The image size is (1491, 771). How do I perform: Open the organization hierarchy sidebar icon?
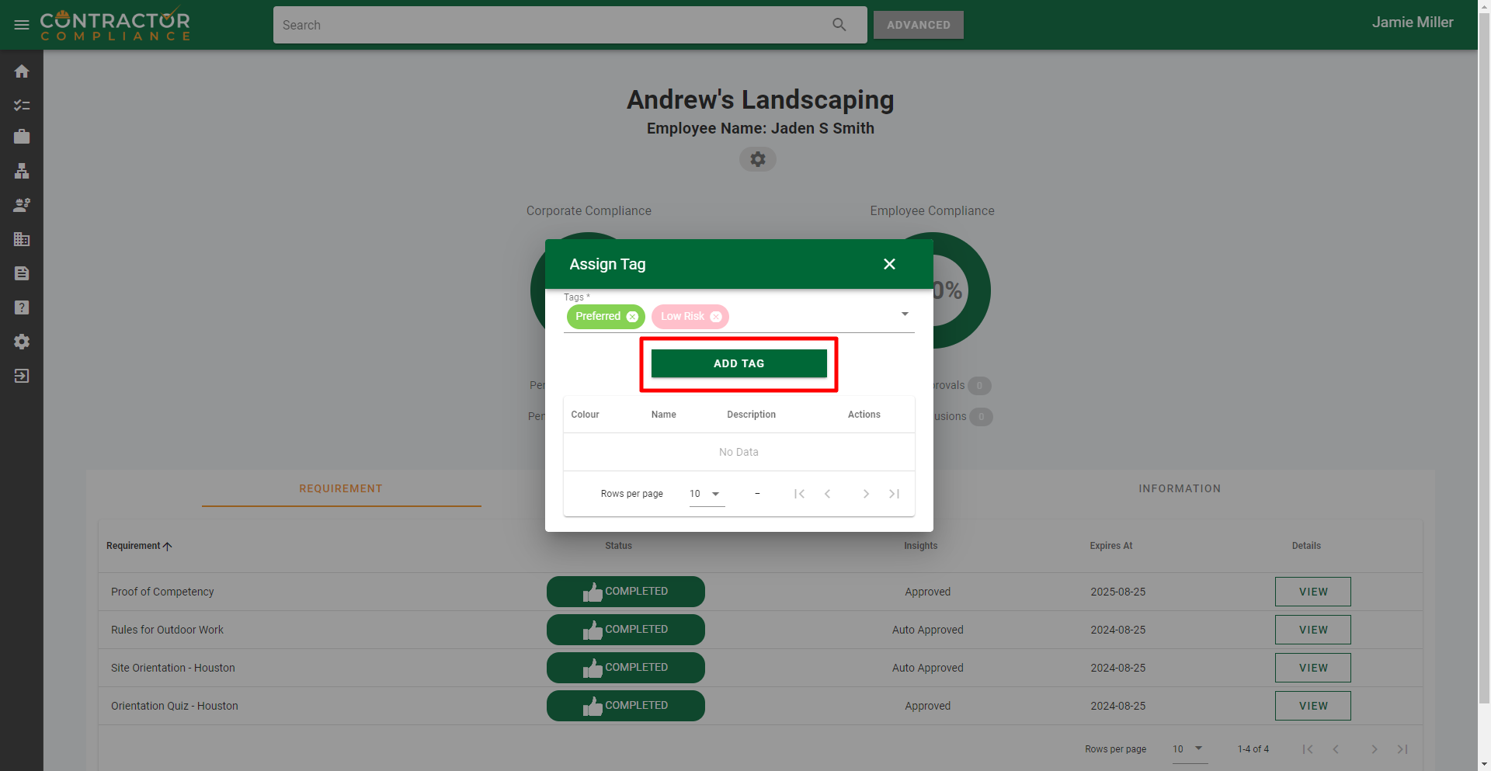click(x=22, y=172)
